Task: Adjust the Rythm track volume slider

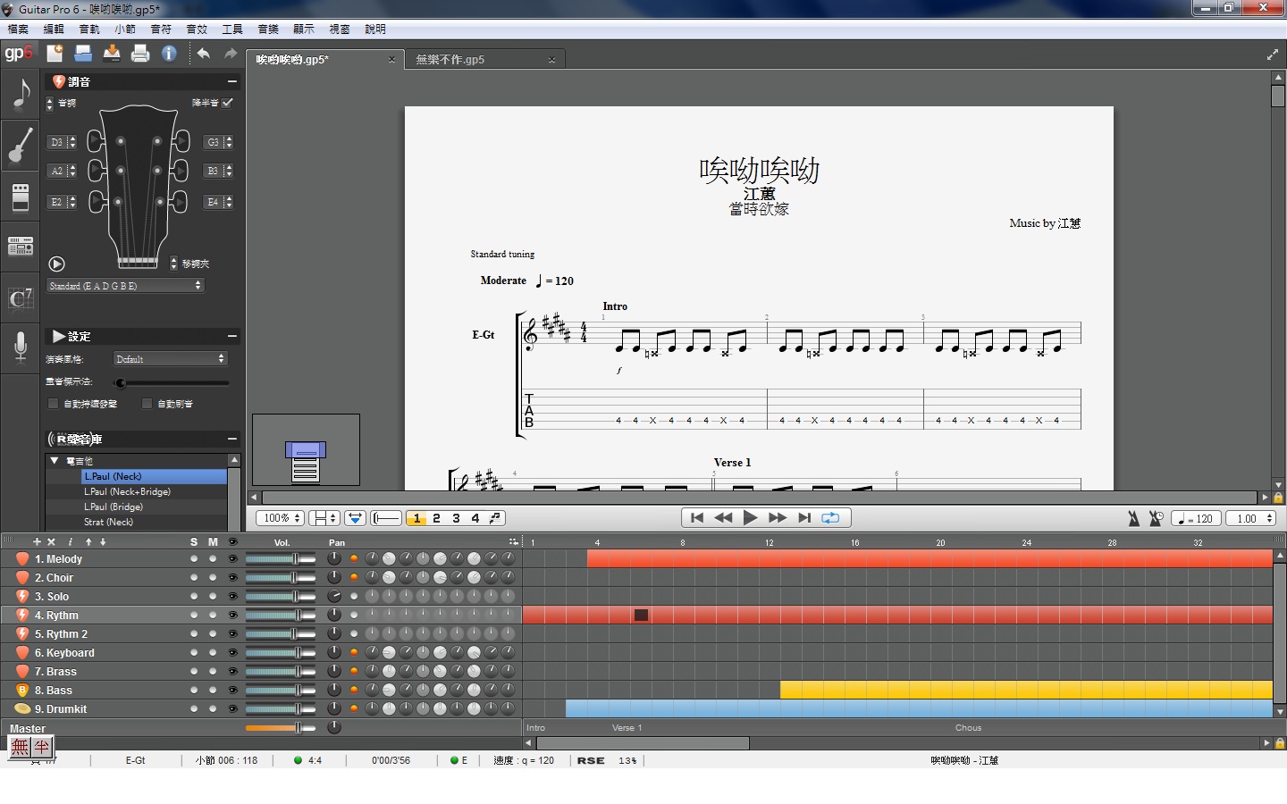Action: point(281,616)
